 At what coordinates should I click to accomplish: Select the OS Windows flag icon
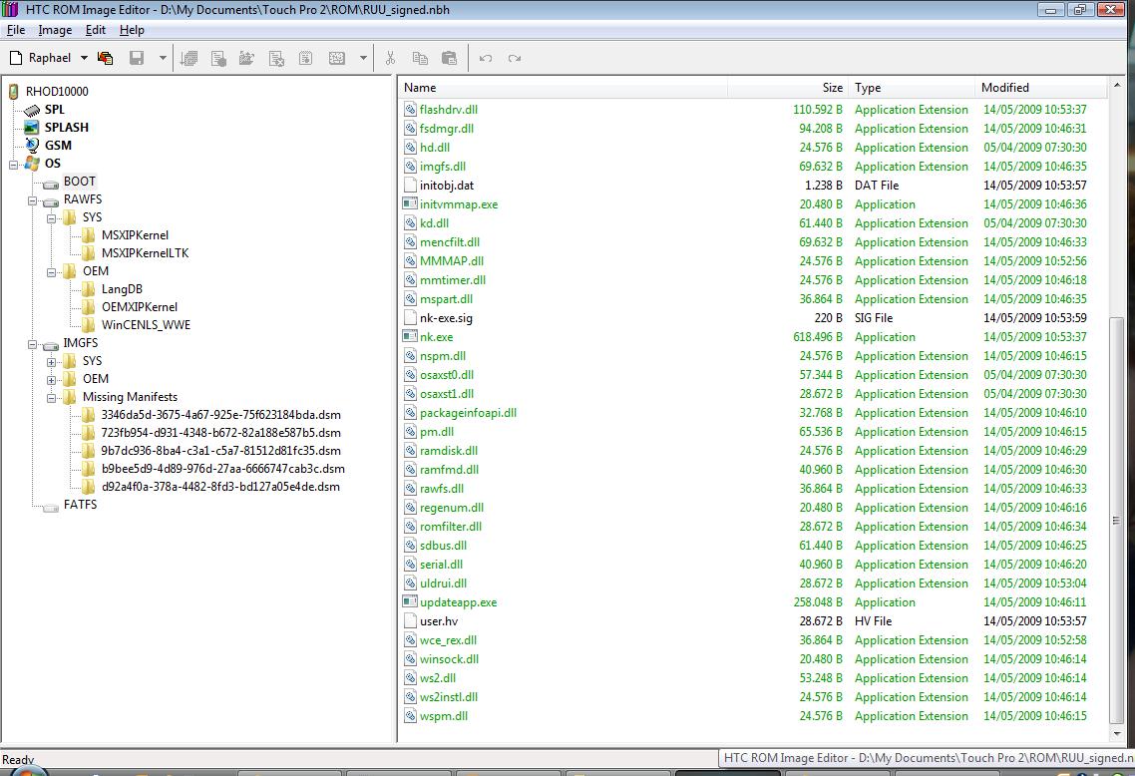(x=32, y=163)
